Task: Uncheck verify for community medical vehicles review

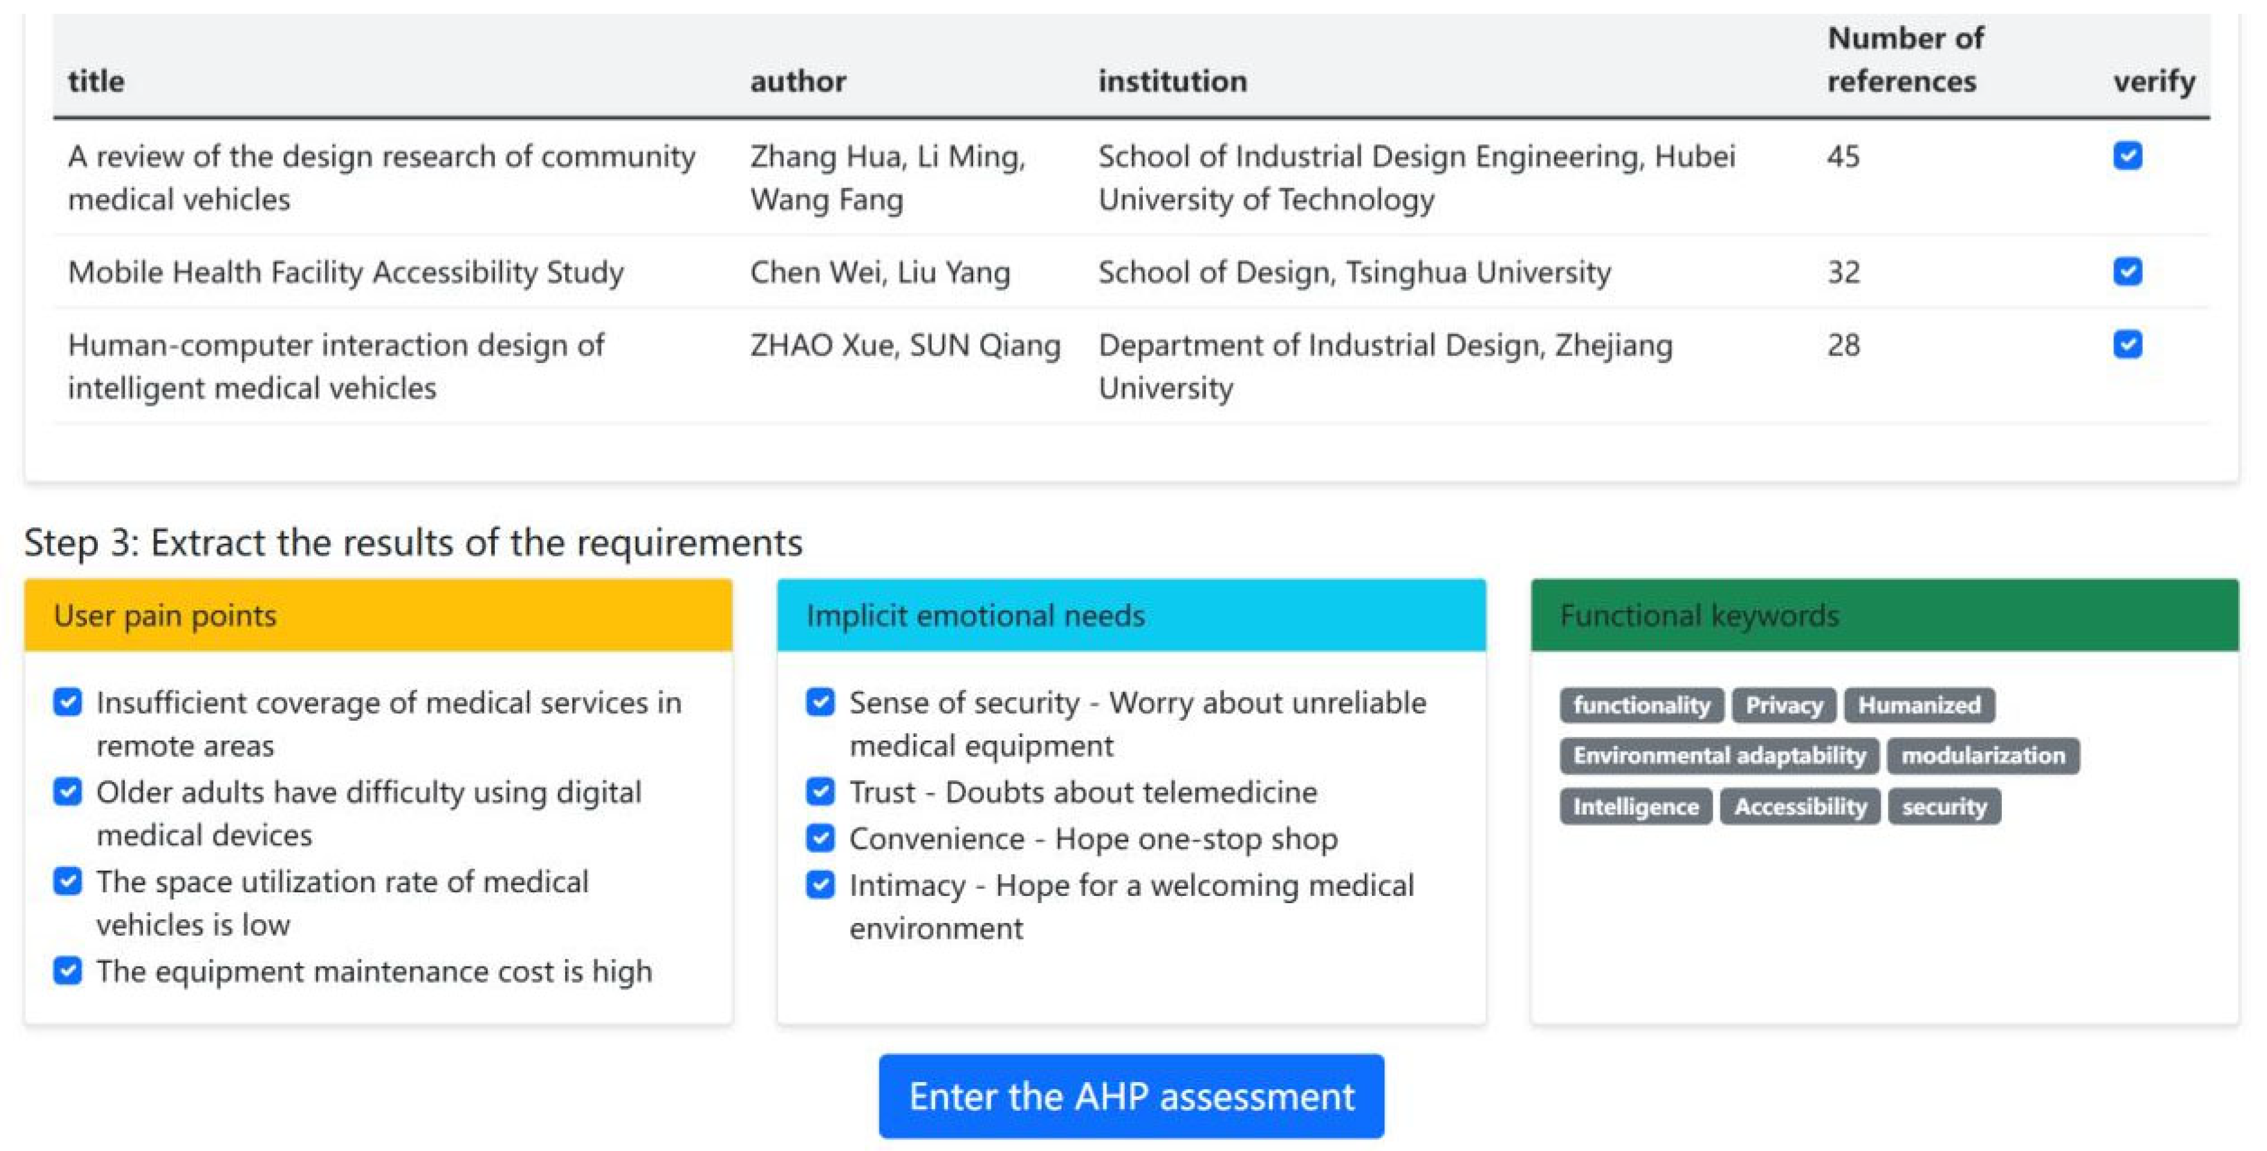Action: pos(2127,156)
